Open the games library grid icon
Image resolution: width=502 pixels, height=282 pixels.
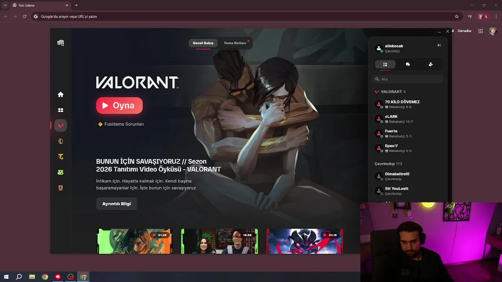click(x=60, y=110)
